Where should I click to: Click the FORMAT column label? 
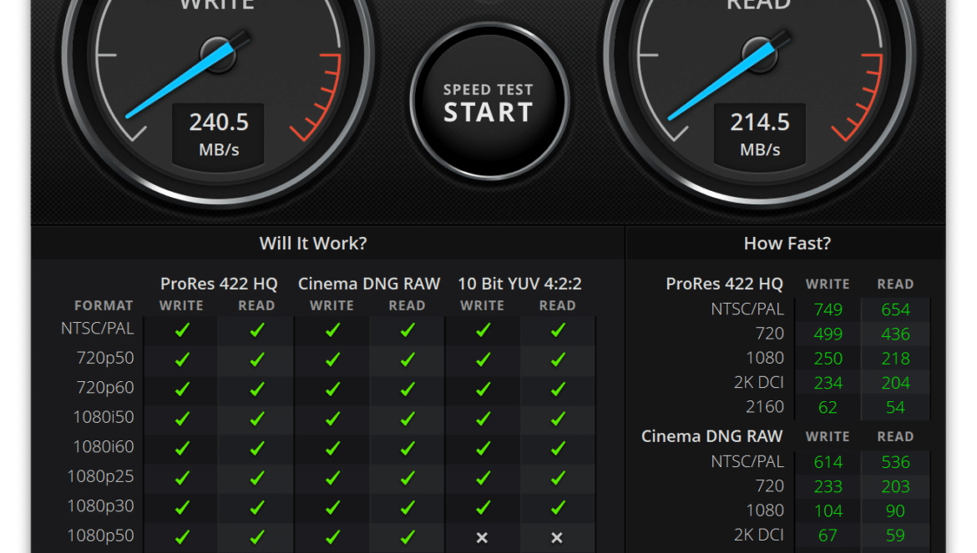click(x=104, y=305)
